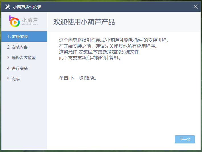Screen dimensions: 202x152
Task: Click the line 而不需要重新启动你的计算机
Action: click(90, 58)
